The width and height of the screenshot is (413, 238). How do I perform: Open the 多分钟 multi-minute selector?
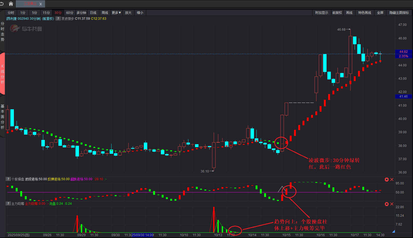(81, 13)
